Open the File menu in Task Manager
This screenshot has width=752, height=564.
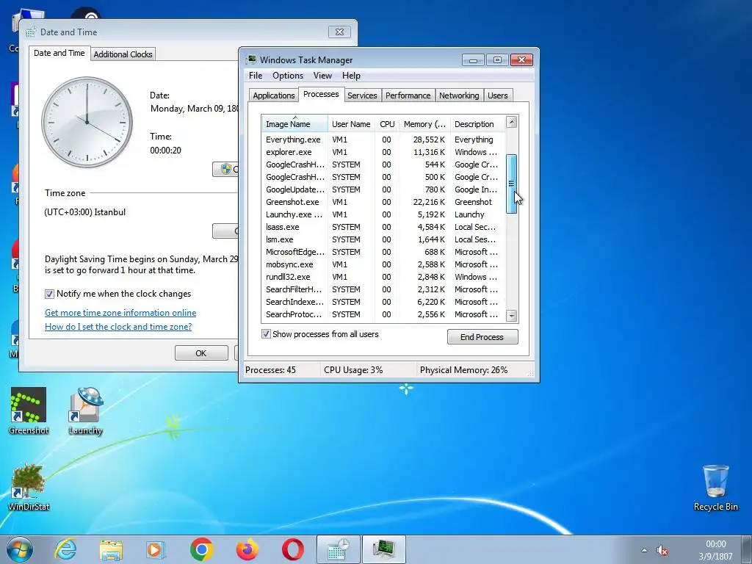[256, 76]
